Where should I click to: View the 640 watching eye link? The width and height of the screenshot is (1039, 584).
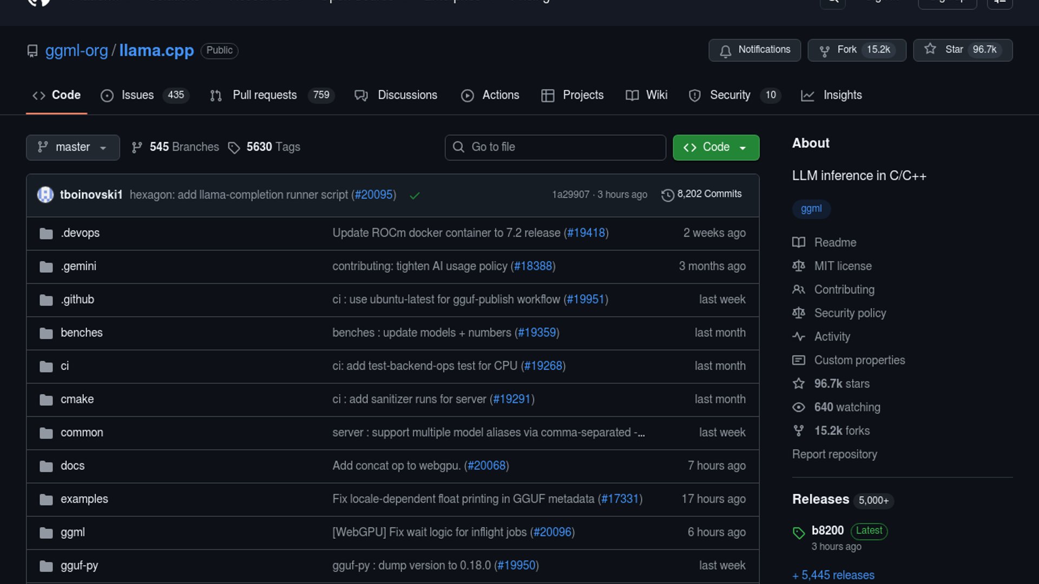[x=847, y=407]
